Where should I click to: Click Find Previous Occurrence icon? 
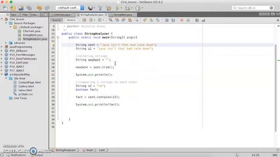[117, 20]
